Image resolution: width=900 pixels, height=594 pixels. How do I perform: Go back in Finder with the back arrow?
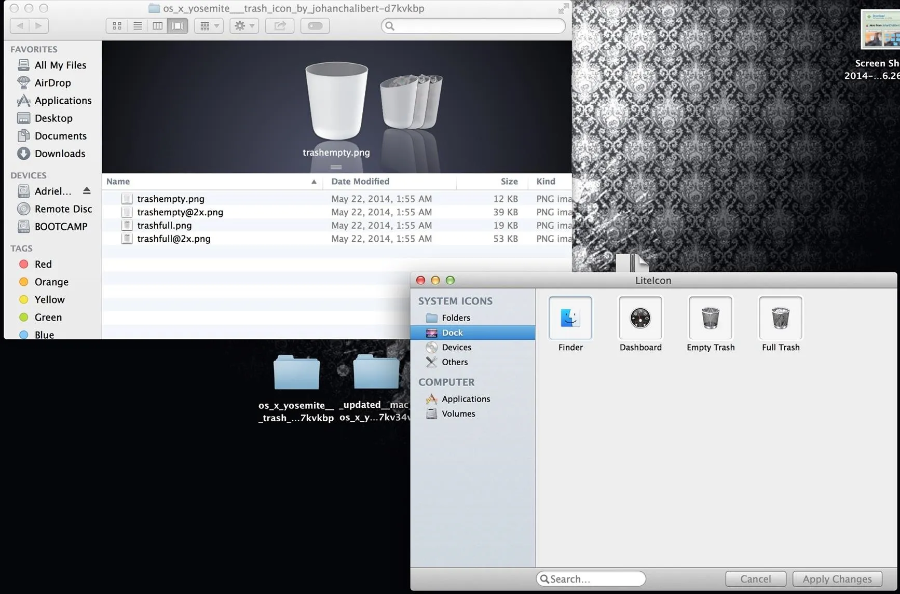[x=20, y=25]
